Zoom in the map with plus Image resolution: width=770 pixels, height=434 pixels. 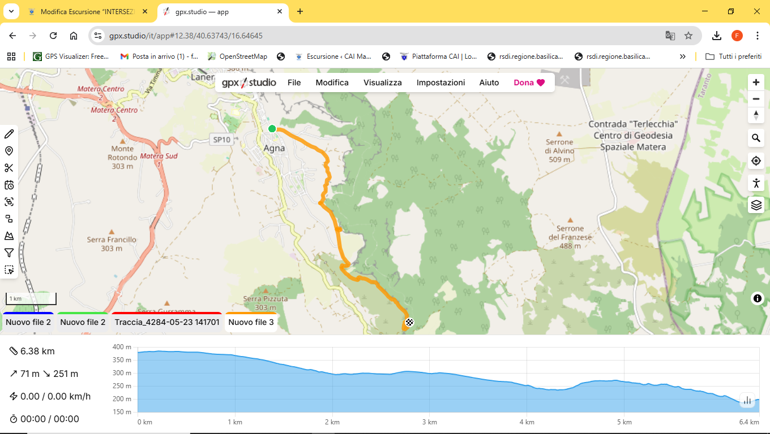tap(756, 83)
